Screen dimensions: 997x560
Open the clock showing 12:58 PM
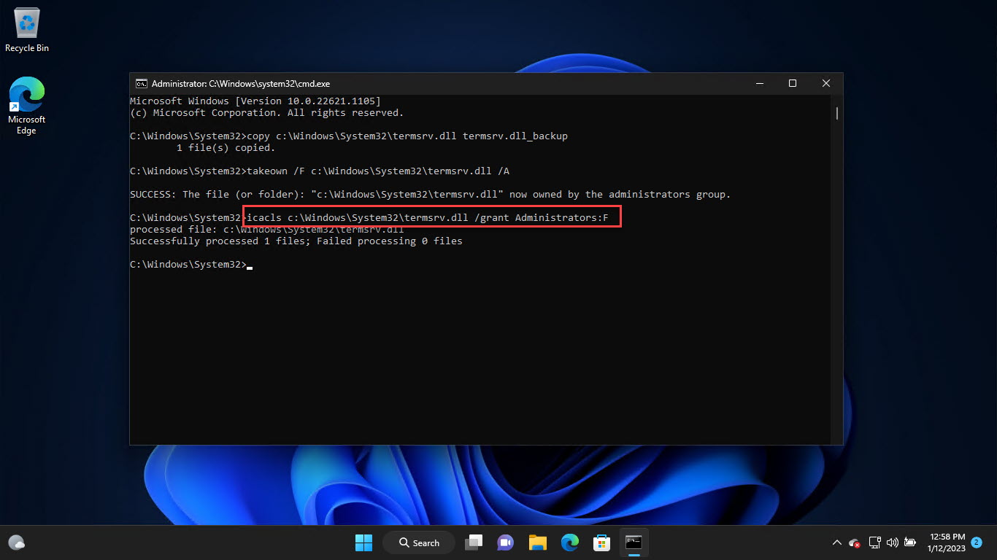point(946,542)
